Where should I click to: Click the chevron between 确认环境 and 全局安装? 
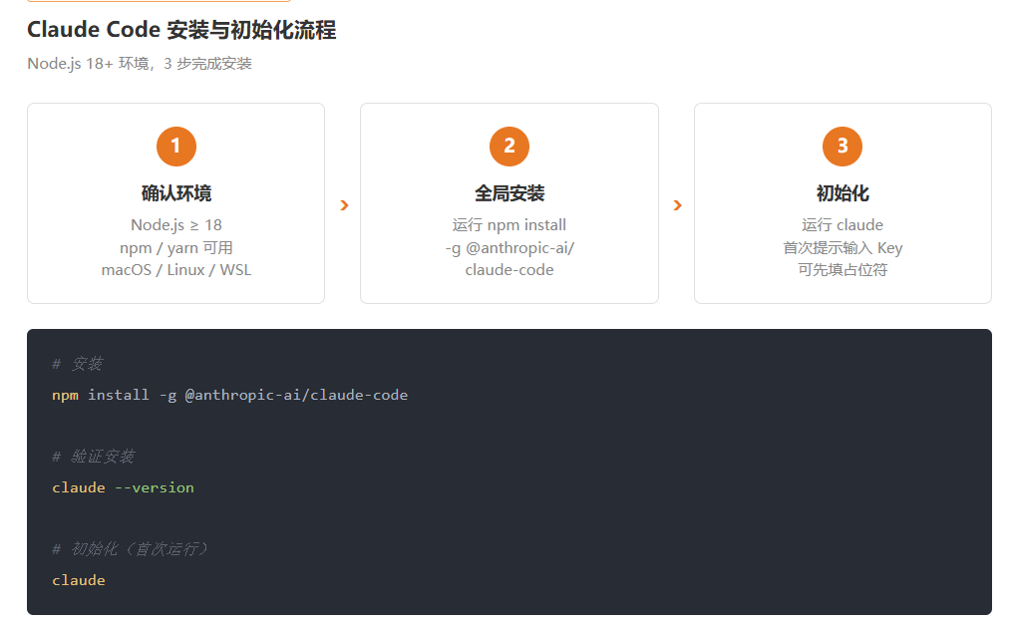pyautogui.click(x=344, y=205)
